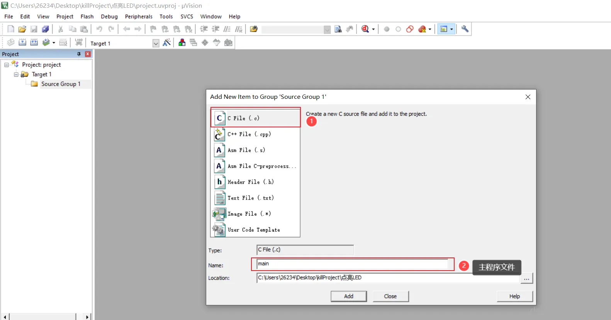Toggle the window layout view button
The width and height of the screenshot is (611, 320).
(443, 29)
